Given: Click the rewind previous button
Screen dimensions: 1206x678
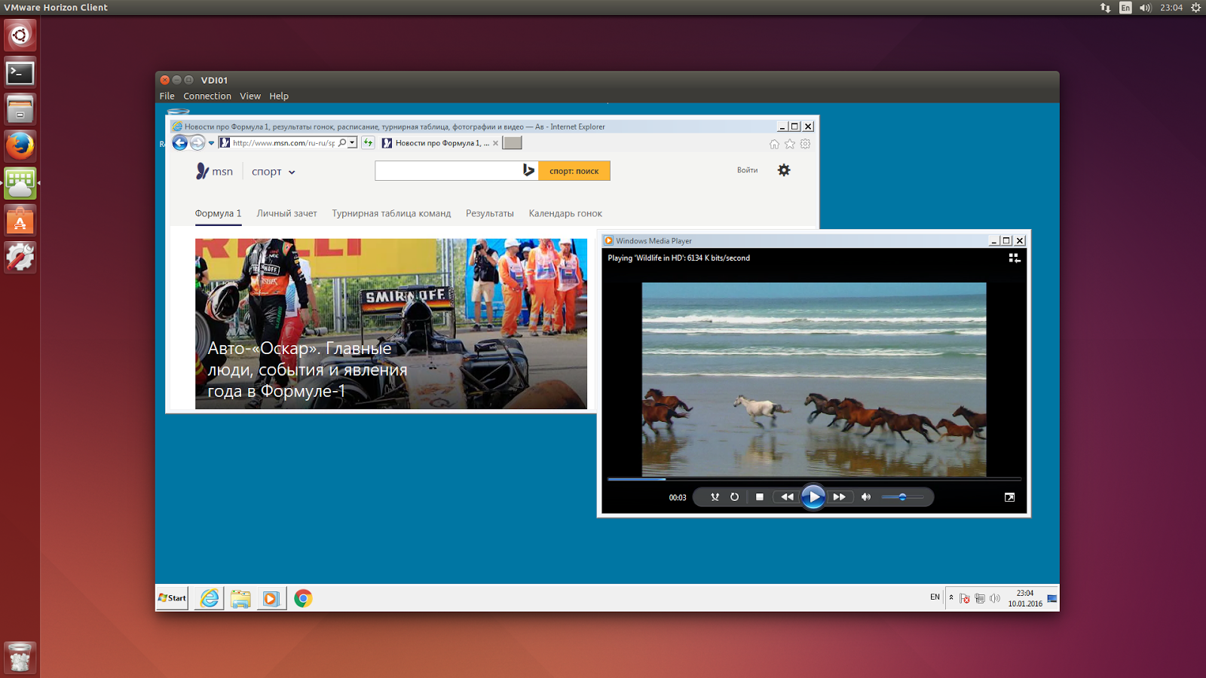Looking at the screenshot, I should click(x=787, y=497).
